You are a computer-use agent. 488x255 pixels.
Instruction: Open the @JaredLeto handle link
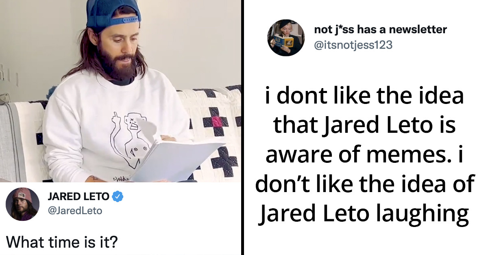[x=75, y=210]
